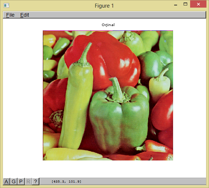Screen dimensions: 209x188
Task: Enable pan mode with P button
Action: (x=21, y=181)
